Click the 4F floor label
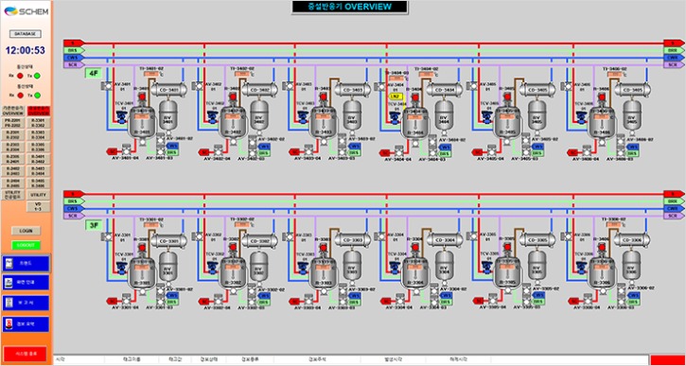Screen dimensions: 686x366 [93, 74]
